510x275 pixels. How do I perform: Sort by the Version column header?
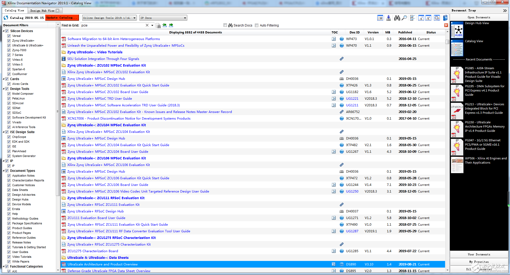(x=373, y=32)
